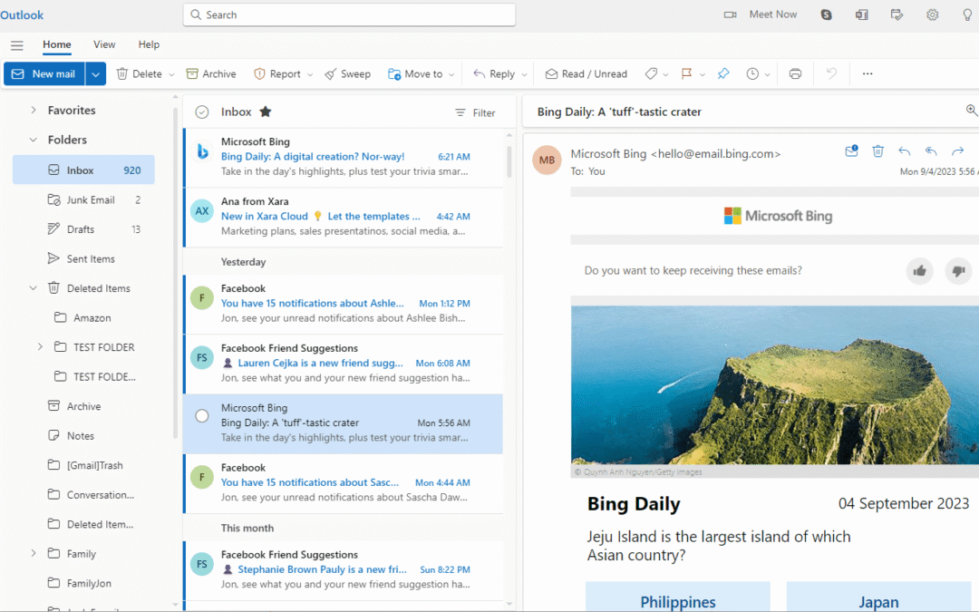Image resolution: width=979 pixels, height=612 pixels.
Task: Switch to the View tab
Action: [103, 44]
